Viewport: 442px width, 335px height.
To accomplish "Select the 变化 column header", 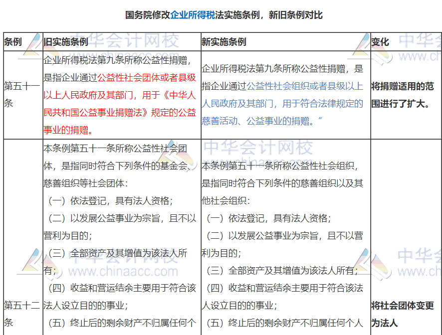I will tap(380, 42).
